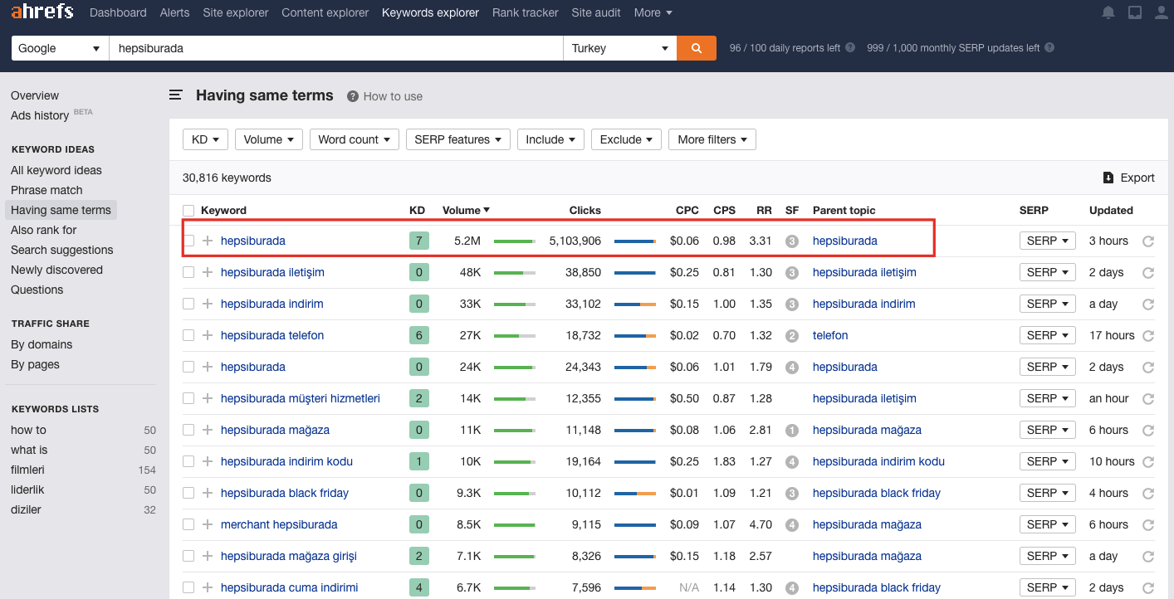The height and width of the screenshot is (599, 1174).
Task: Check the merchant hepsiburada checkbox
Action: 188,524
